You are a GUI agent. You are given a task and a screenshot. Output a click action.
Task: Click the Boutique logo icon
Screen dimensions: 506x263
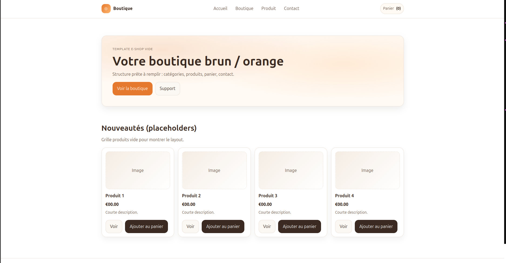point(106,8)
